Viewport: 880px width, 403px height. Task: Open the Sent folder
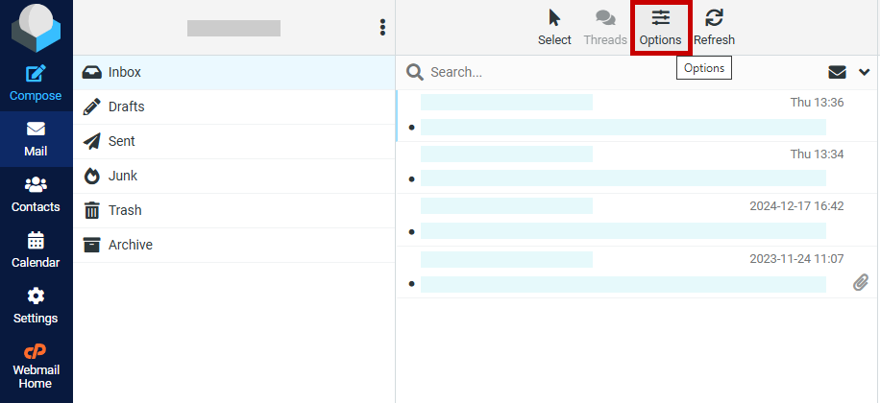[x=234, y=141]
